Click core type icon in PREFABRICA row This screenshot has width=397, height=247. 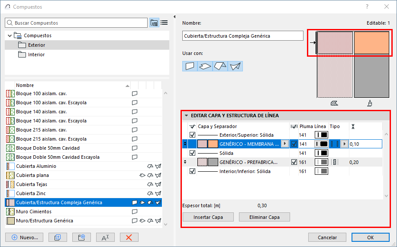click(x=335, y=162)
